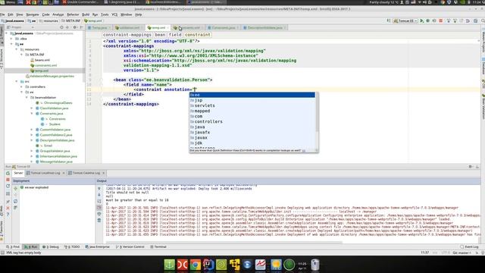Stop the running server with red square in toolbar
Viewport: 485px width, 273px height.
[x=441, y=20]
